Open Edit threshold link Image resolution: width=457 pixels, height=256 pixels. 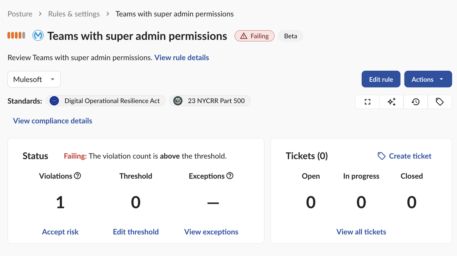[136, 232]
